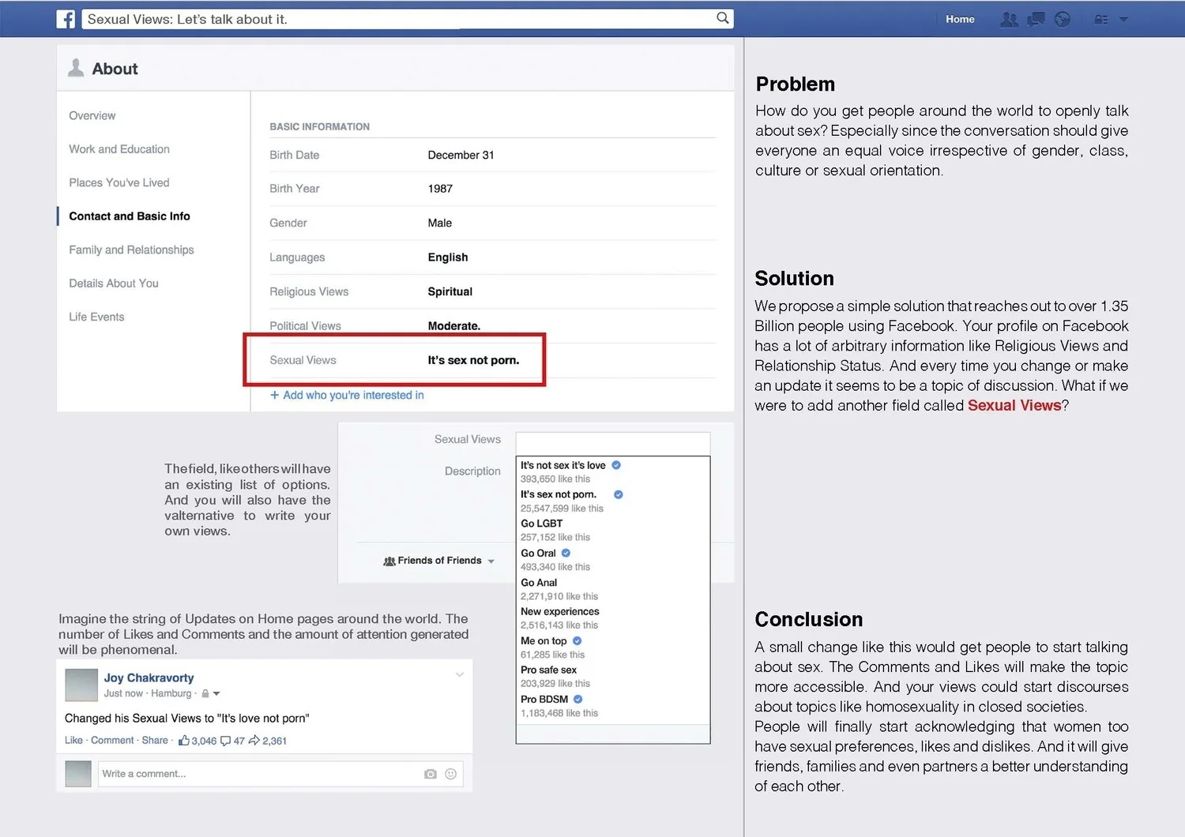Click the Comment link on the post

pyautogui.click(x=112, y=741)
